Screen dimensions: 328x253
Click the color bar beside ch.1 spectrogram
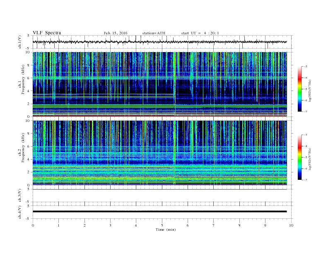click(299, 89)
